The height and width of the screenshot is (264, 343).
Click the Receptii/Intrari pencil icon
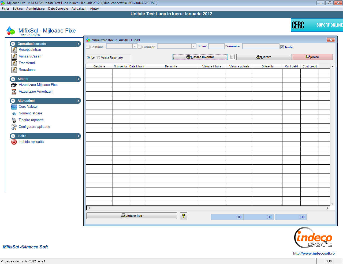(x=14, y=50)
